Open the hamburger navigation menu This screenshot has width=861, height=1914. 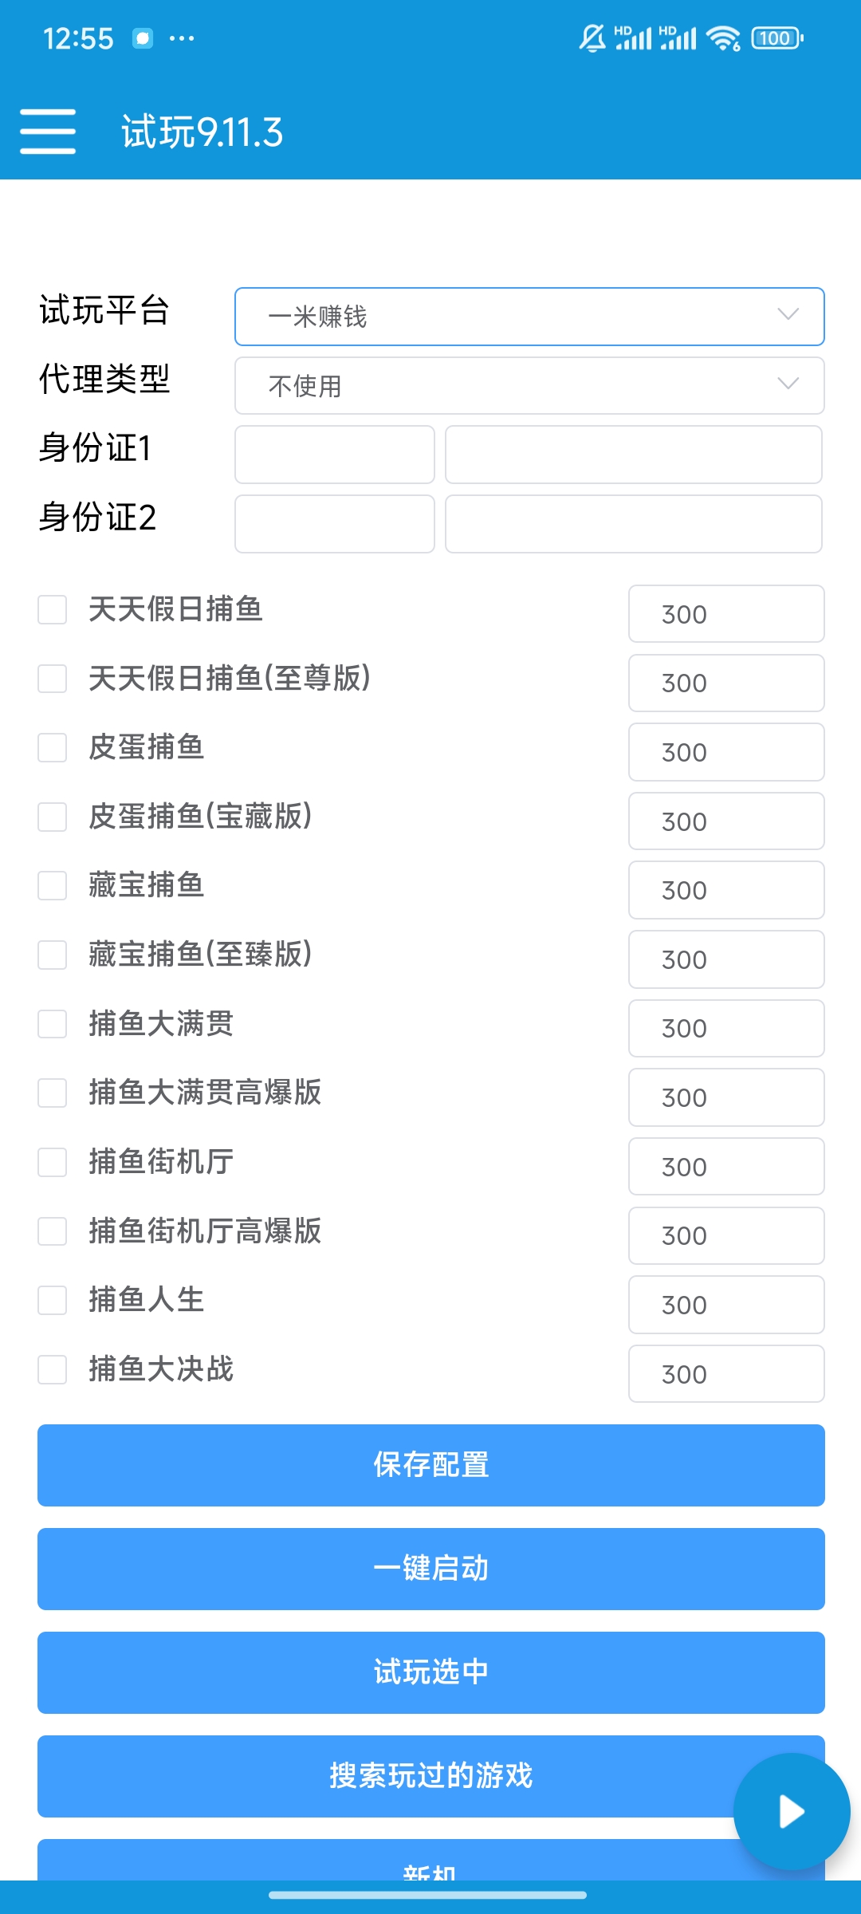click(x=48, y=132)
